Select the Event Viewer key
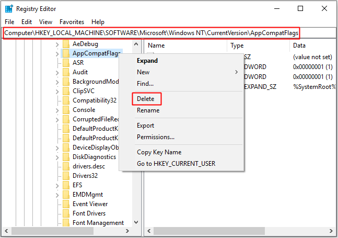338x238 pixels. pyautogui.click(x=90, y=204)
